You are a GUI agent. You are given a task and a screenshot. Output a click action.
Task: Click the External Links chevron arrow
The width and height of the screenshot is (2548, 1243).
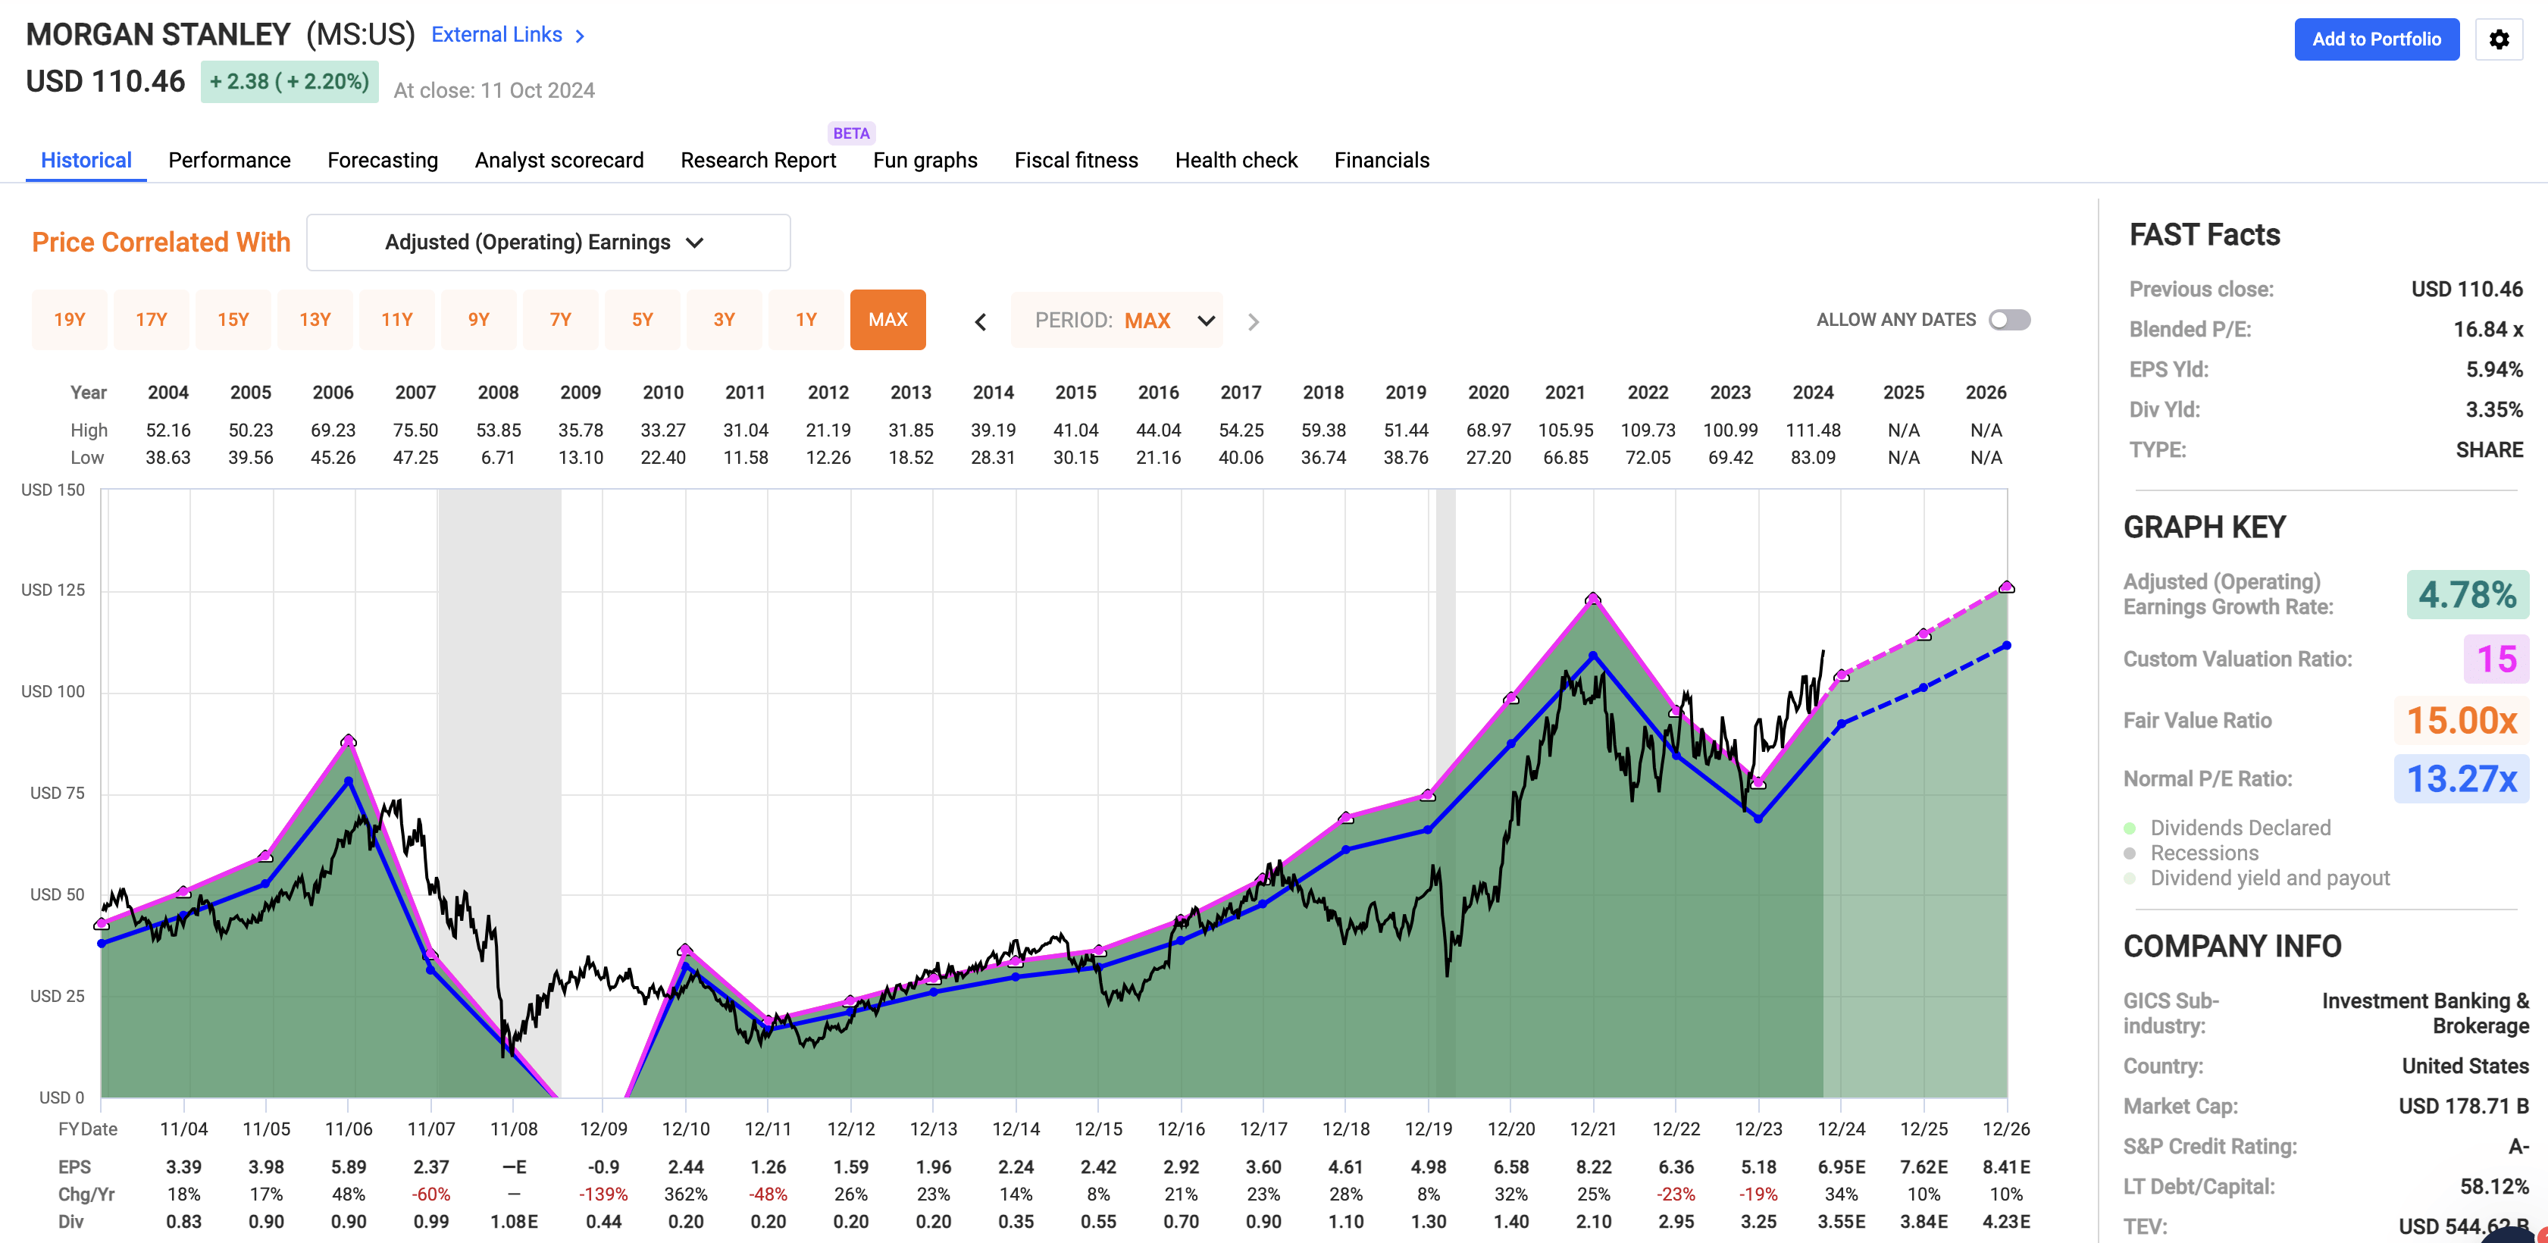[581, 36]
